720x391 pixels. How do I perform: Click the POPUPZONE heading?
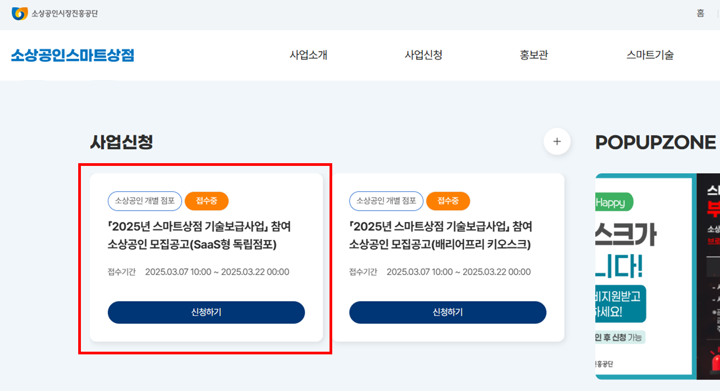click(656, 142)
